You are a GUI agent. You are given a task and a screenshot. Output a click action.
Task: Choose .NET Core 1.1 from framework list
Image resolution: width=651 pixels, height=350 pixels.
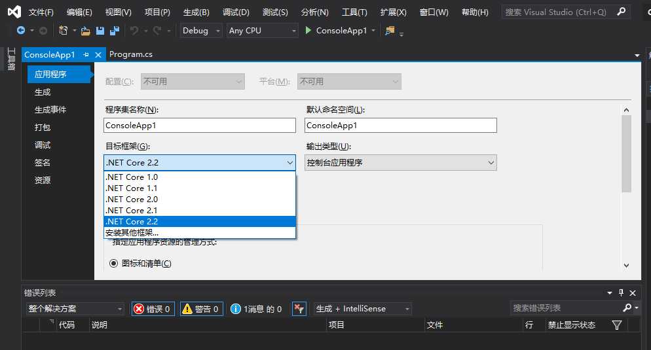pyautogui.click(x=199, y=188)
